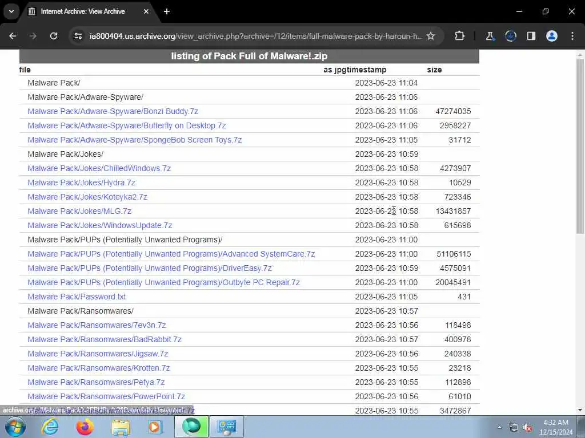Click the address bar URL
This screenshot has height=438, width=585.
point(255,36)
